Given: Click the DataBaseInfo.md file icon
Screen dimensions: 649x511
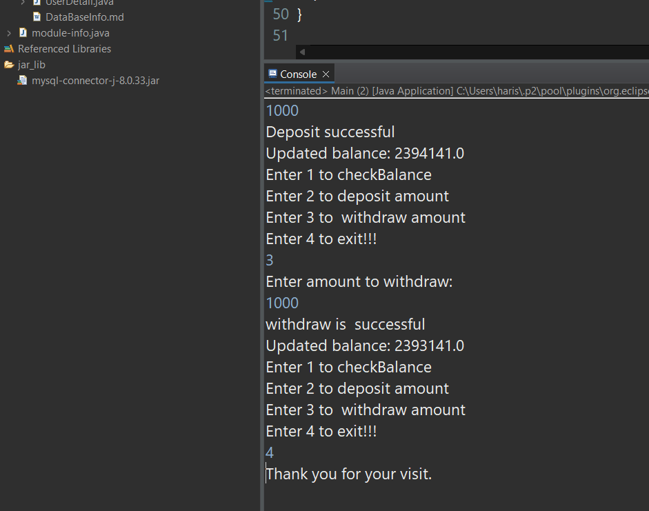Looking at the screenshot, I should pos(37,17).
